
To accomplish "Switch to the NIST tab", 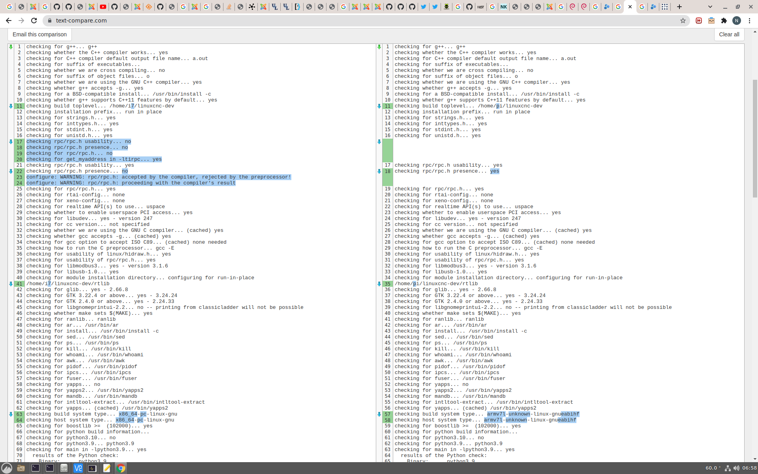I will pos(481,7).
